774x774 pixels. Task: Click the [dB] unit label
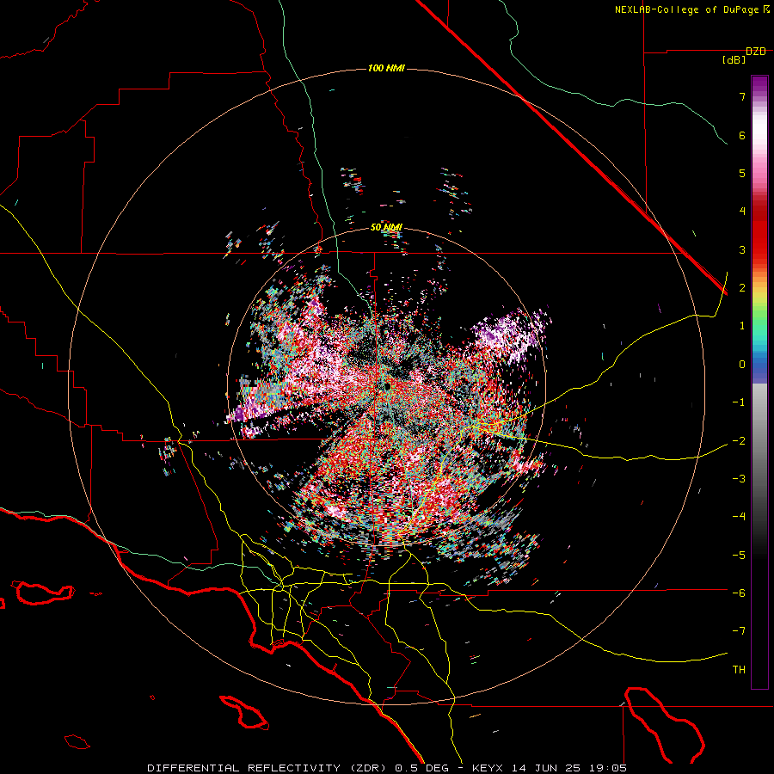coord(734,60)
